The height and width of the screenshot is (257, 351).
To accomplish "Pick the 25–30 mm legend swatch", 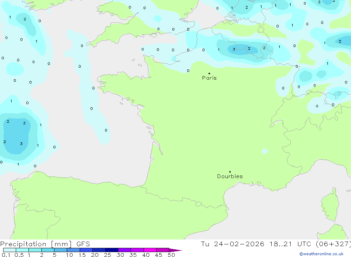I will tap(112, 250).
